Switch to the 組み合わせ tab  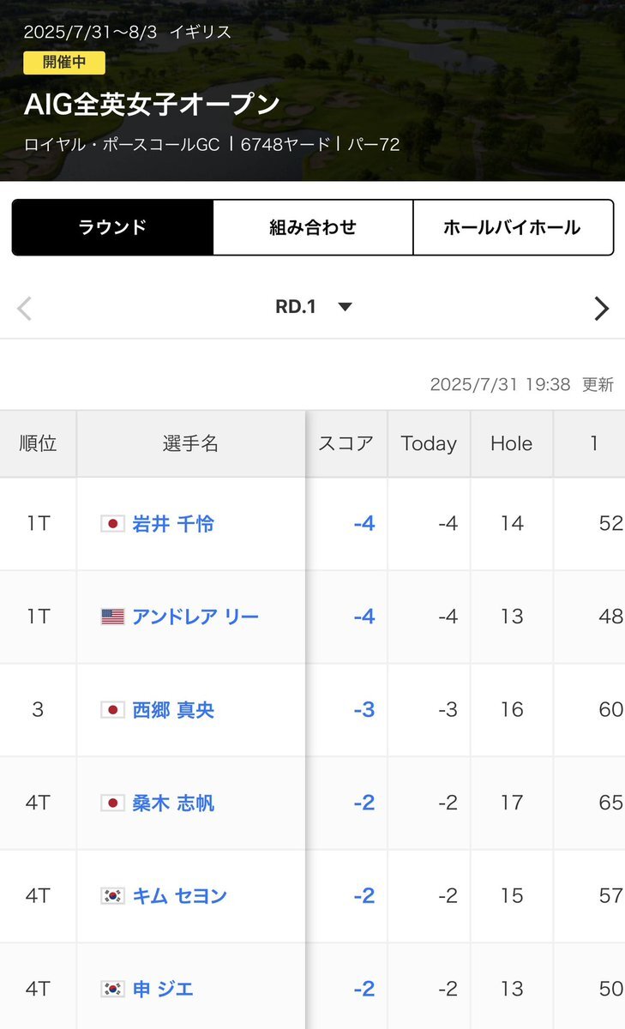click(x=313, y=227)
